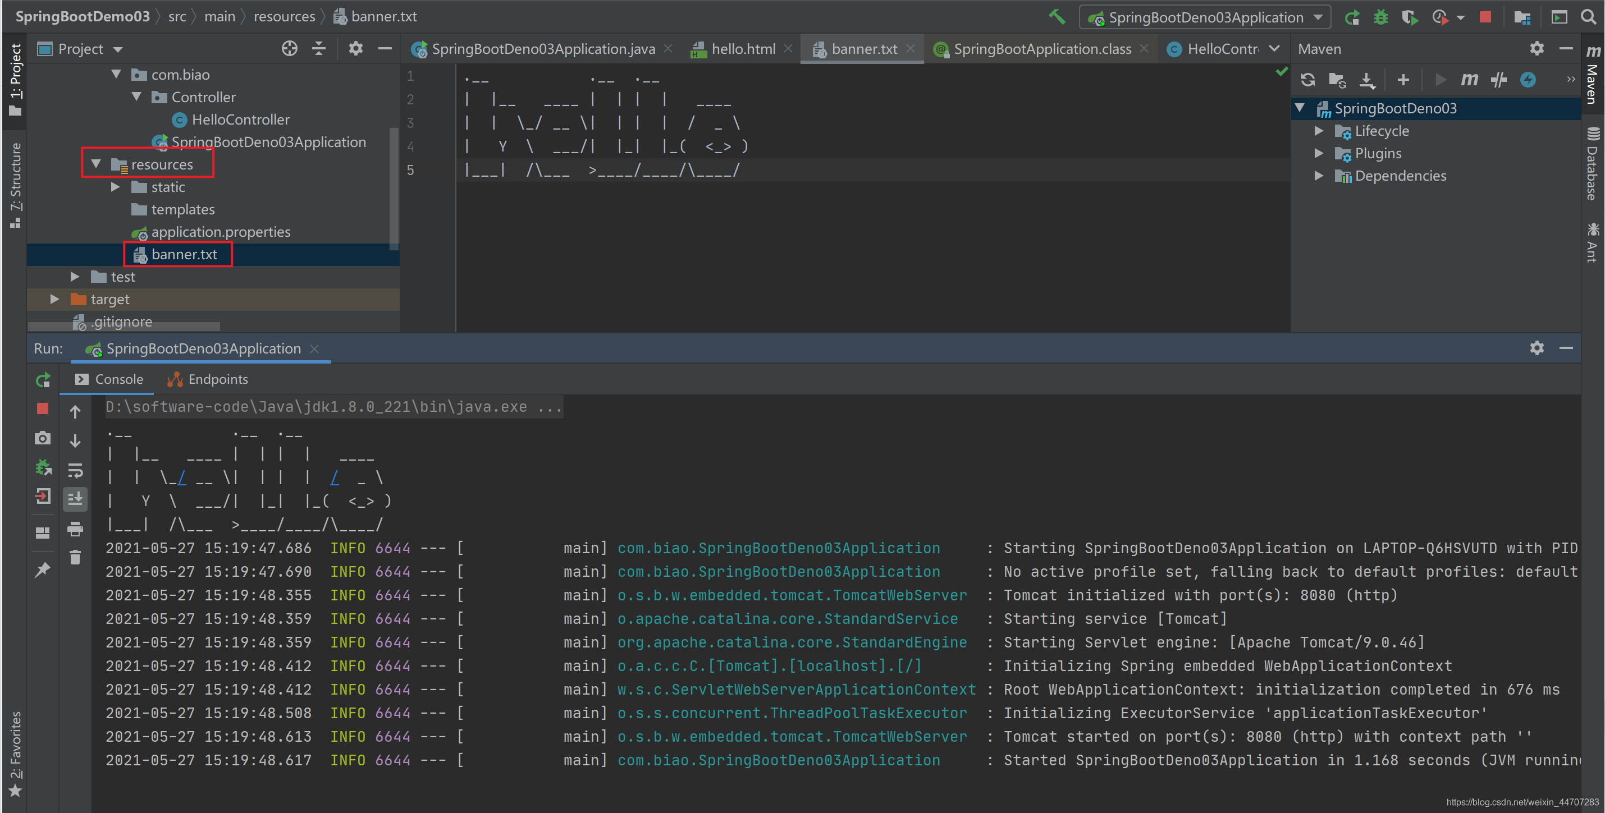Hide the Project tool window

point(385,49)
